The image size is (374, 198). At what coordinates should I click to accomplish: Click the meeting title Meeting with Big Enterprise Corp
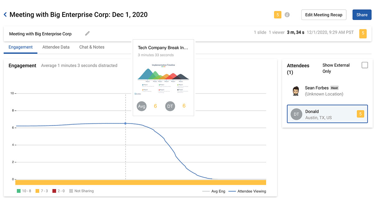pyautogui.click(x=40, y=34)
